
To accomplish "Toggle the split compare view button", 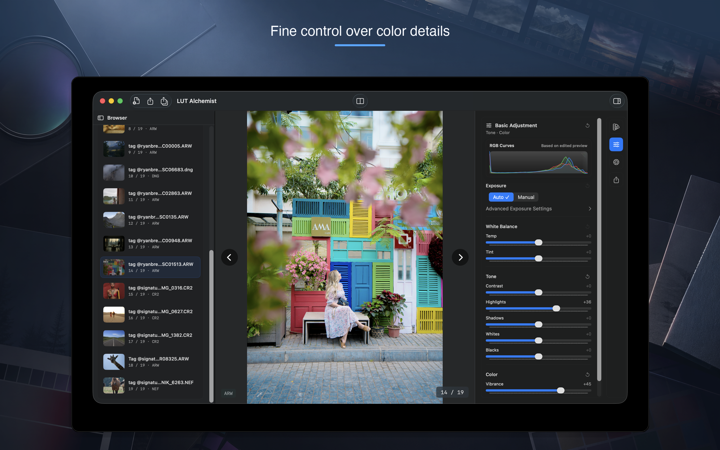I will [360, 101].
